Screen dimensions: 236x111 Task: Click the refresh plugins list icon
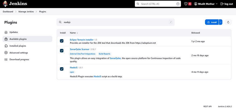pos(228,22)
